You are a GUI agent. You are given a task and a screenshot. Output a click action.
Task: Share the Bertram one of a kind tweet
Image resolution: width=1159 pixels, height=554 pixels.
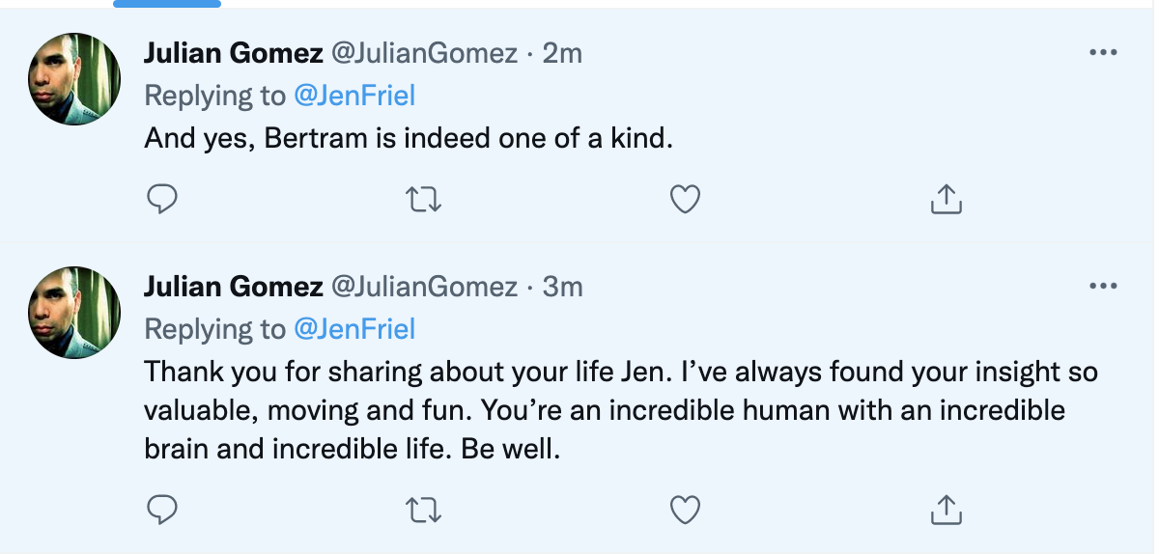[947, 199]
